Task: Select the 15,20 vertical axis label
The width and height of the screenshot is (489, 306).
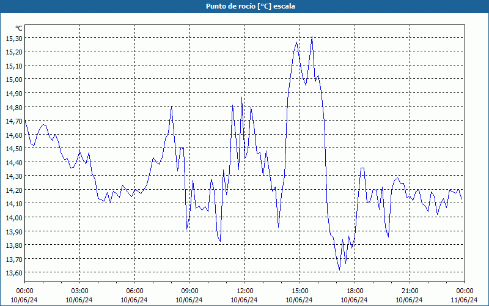Action: pos(13,51)
